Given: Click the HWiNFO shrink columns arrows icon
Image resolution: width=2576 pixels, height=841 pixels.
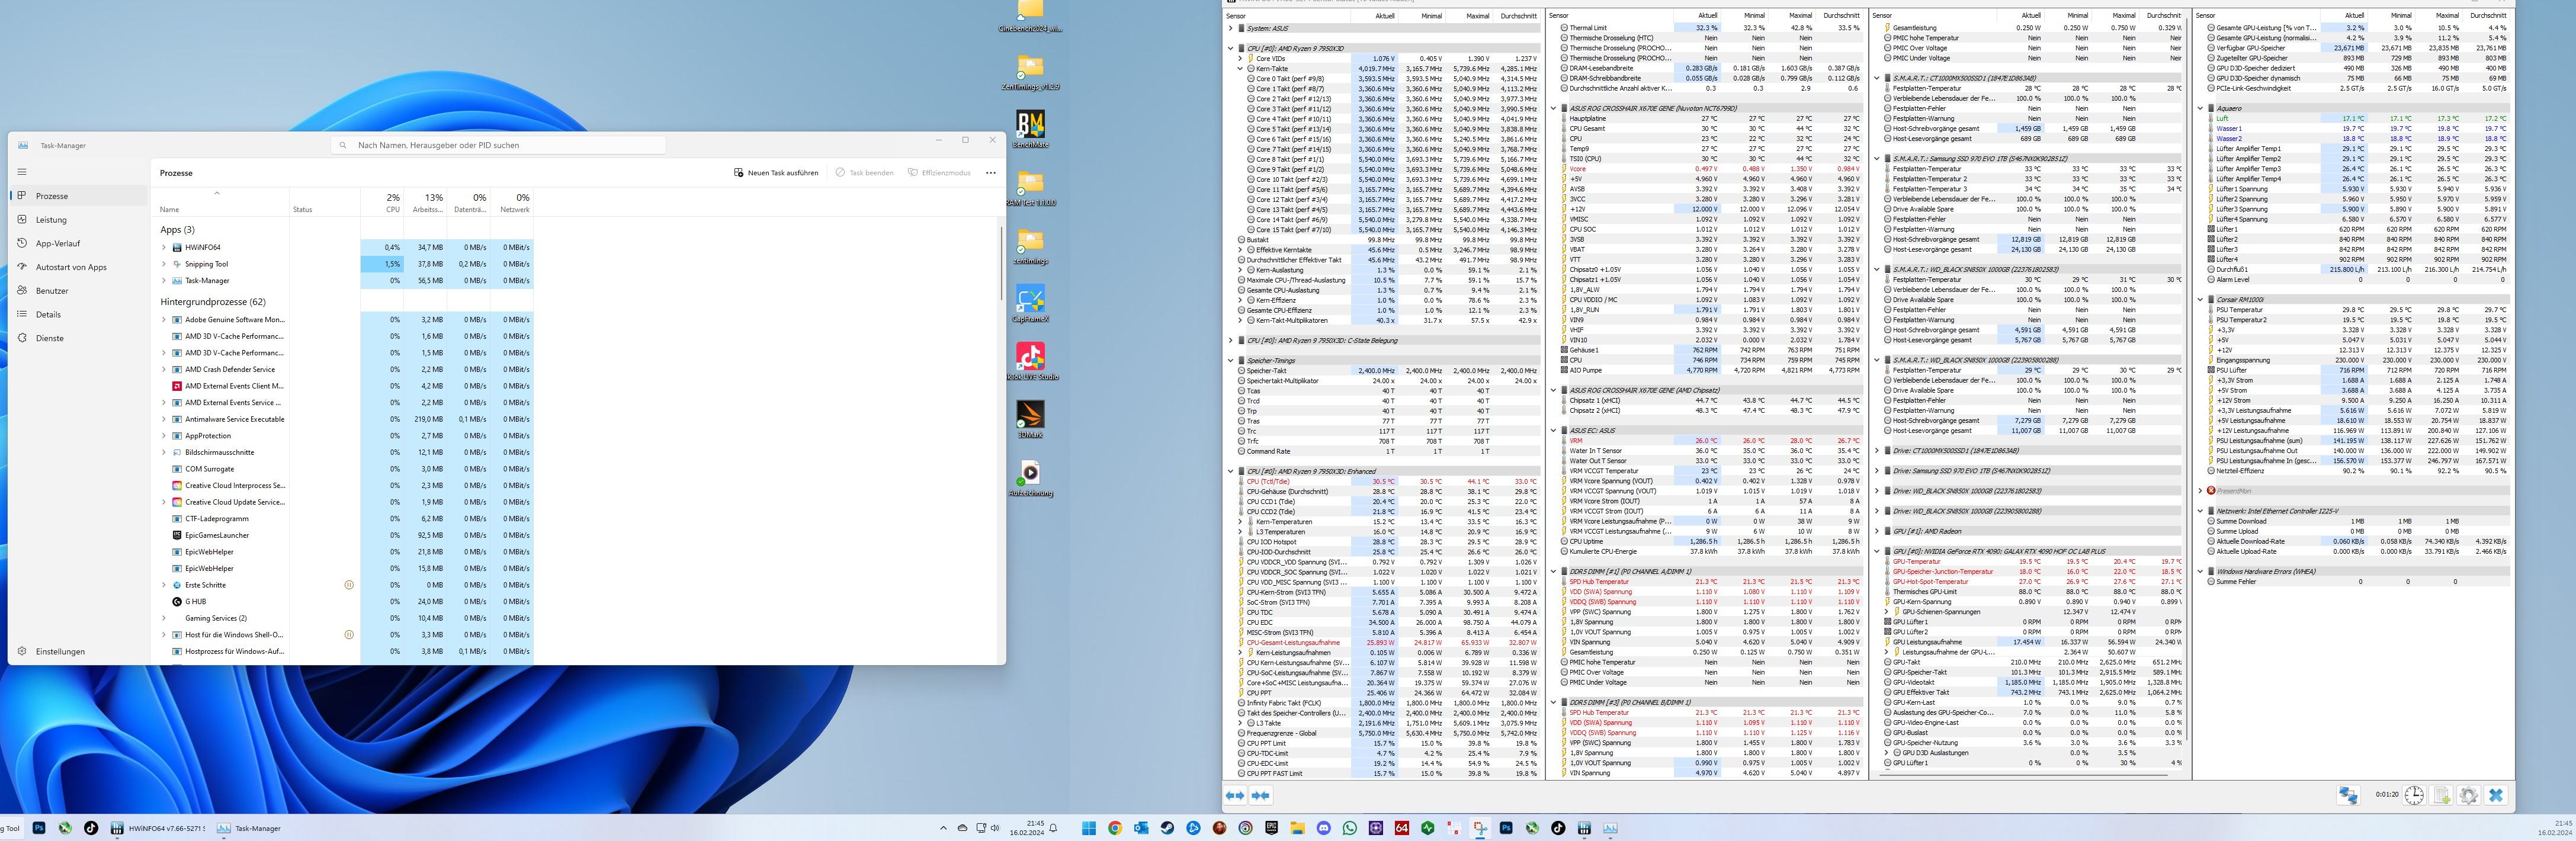Looking at the screenshot, I should (1260, 795).
